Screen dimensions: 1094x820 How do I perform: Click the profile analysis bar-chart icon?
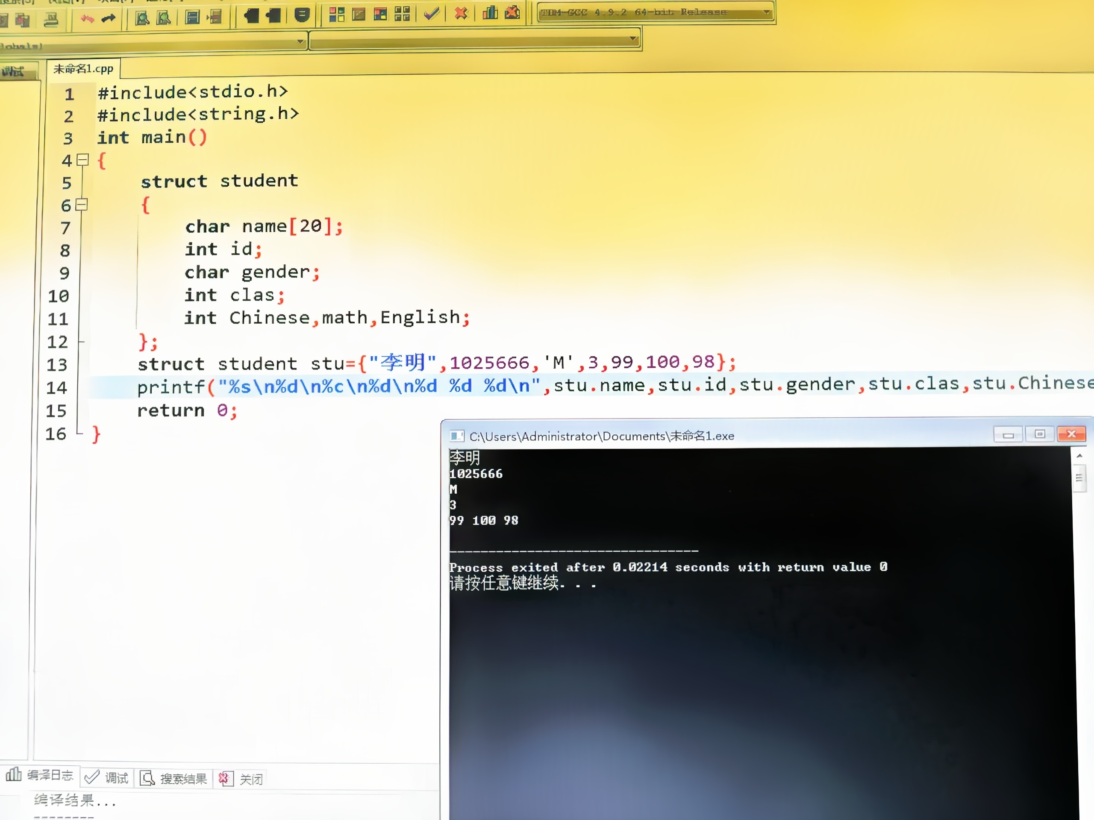pyautogui.click(x=490, y=12)
